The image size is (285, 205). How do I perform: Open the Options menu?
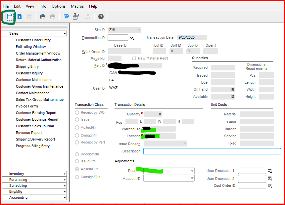pos(59,6)
